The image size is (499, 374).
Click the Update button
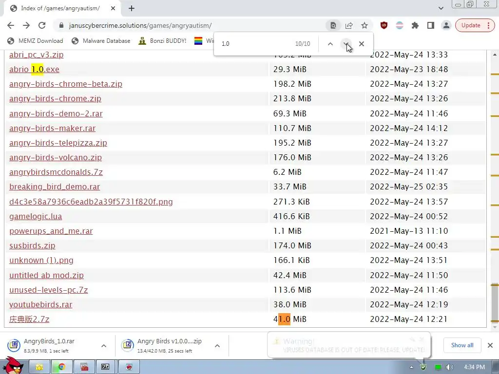pyautogui.click(x=474, y=25)
